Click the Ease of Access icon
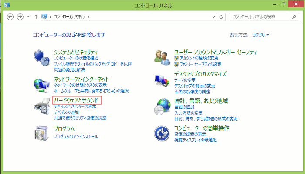The height and width of the screenshot is (174, 305). pyautogui.click(x=162, y=134)
